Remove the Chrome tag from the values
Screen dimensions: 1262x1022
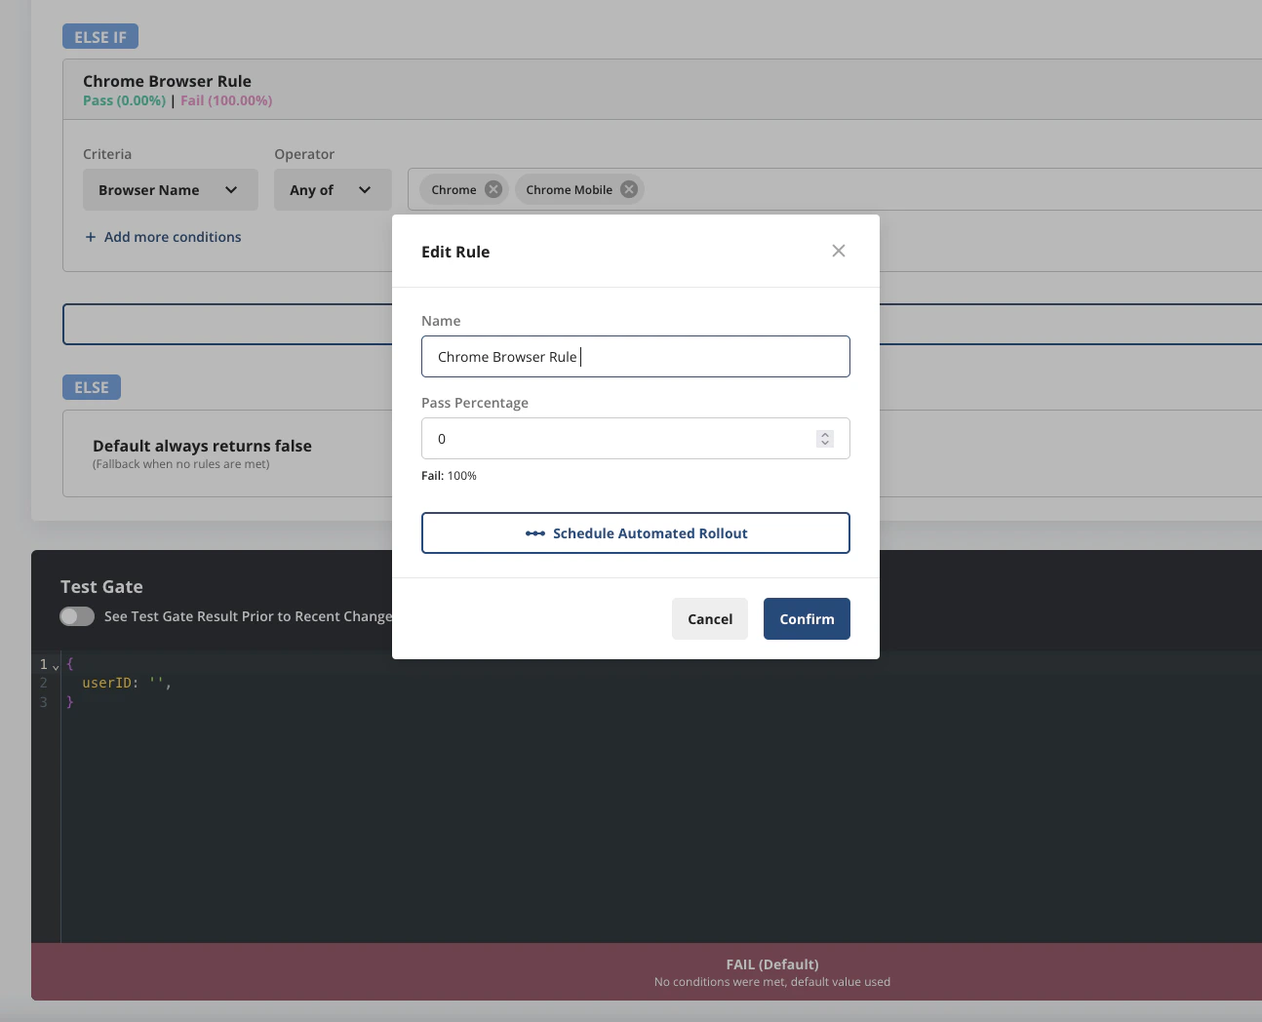tap(493, 189)
